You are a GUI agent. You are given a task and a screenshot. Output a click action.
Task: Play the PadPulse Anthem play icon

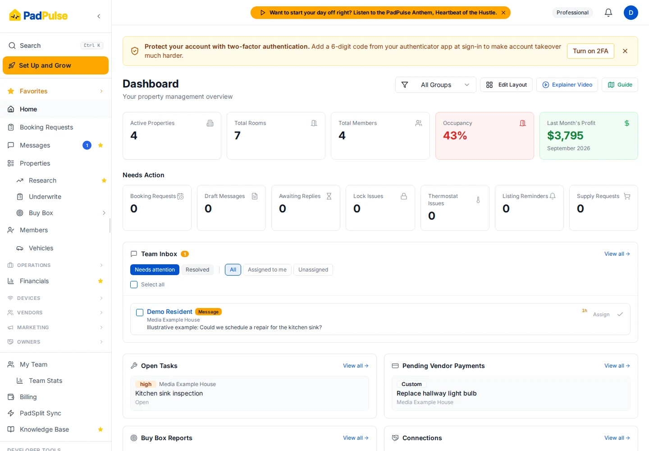click(x=263, y=13)
